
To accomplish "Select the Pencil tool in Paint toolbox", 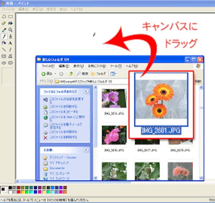I will (x=4, y=37).
